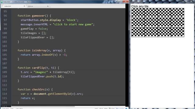The height and width of the screenshot is (109, 195).
Task: Close the index.html tab
Action: (x=24, y=6)
